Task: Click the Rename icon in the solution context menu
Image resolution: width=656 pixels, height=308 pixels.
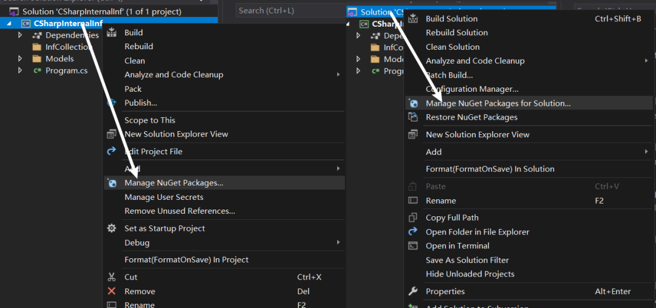Action: (413, 200)
